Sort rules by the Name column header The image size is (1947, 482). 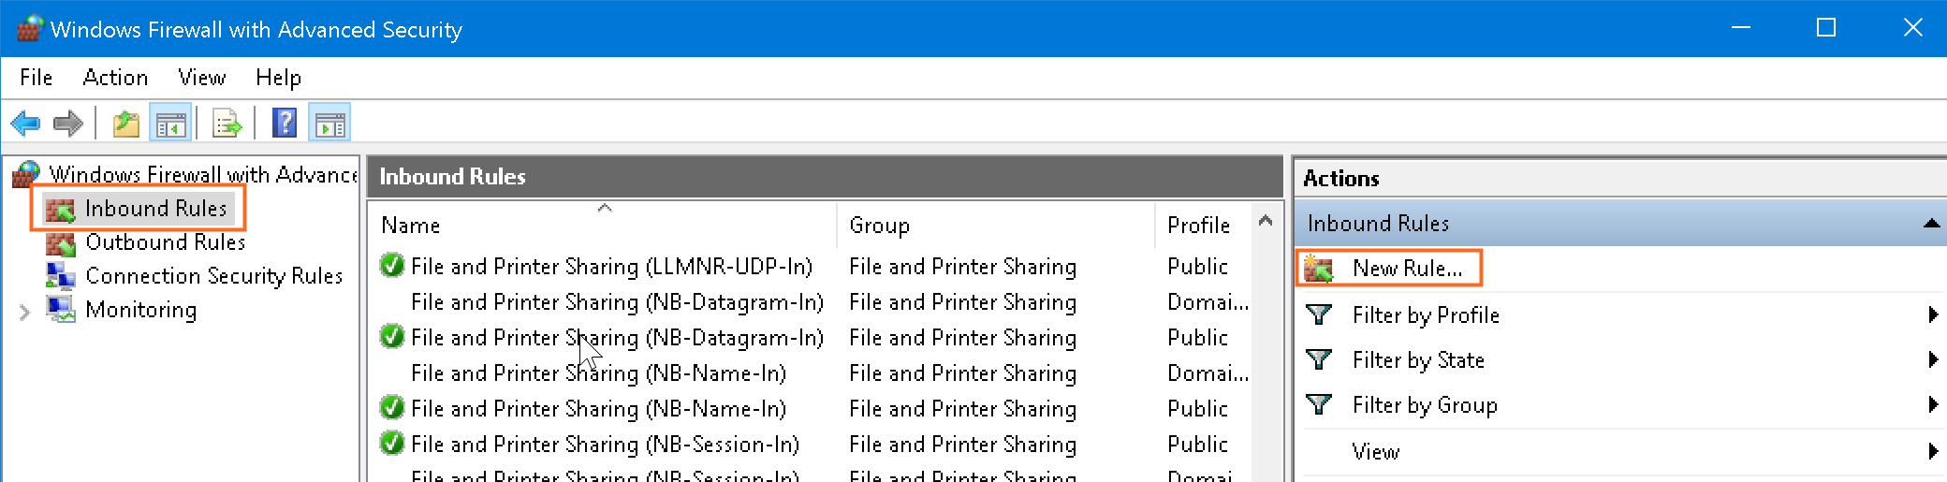410,226
